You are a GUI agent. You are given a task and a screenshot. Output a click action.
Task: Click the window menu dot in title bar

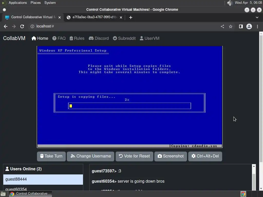click(4, 10)
